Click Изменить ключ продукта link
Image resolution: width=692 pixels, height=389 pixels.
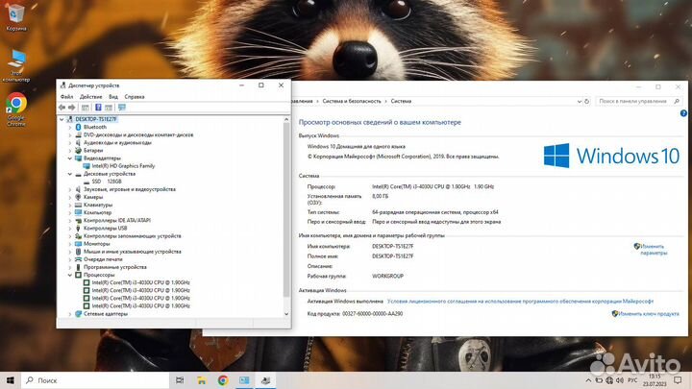(649, 313)
